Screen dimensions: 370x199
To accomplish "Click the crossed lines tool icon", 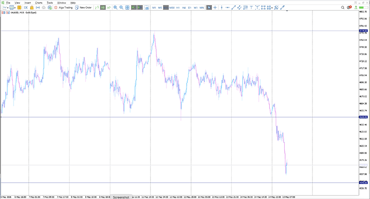I will 276,8.
